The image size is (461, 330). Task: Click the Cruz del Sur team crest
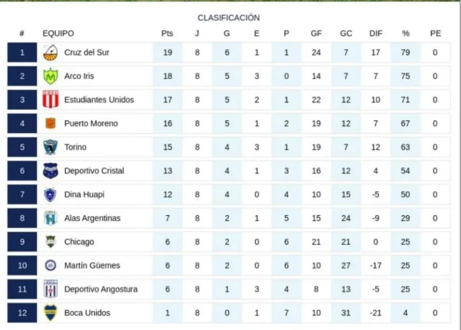click(x=50, y=53)
